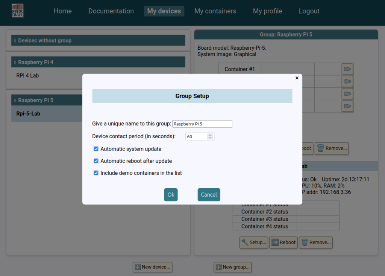Click the Container #1 edit icon

coord(347,69)
